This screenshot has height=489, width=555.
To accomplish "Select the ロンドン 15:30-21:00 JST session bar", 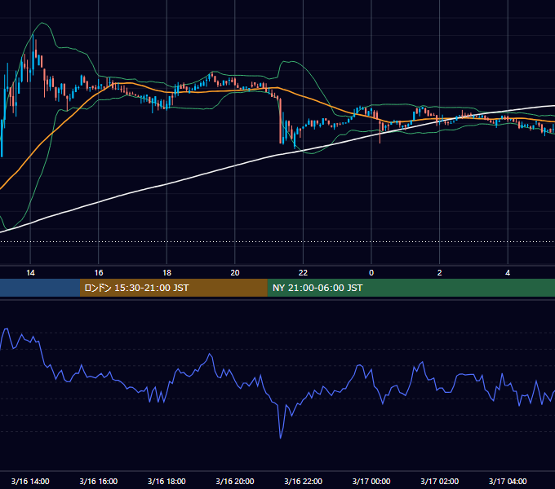I will pos(173,288).
